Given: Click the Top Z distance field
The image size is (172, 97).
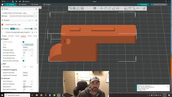Looking at the screenshot, I should [x=28, y=81].
